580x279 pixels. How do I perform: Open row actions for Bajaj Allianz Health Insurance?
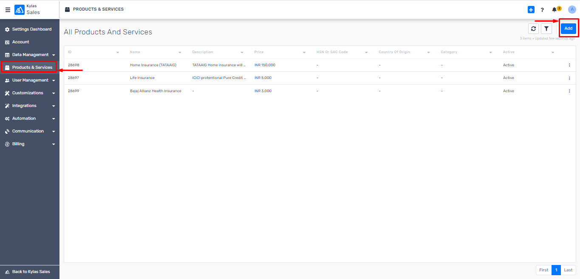[x=569, y=91]
